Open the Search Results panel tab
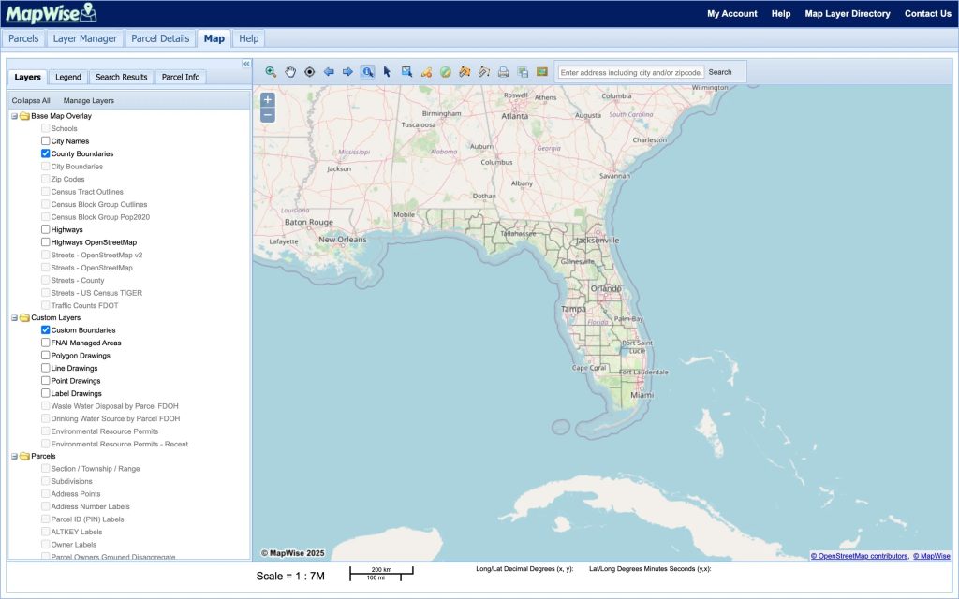 [121, 77]
